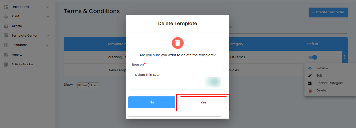Click the Activity Tracker icon
Viewport: 356px width, 128px height.
click(x=6, y=64)
